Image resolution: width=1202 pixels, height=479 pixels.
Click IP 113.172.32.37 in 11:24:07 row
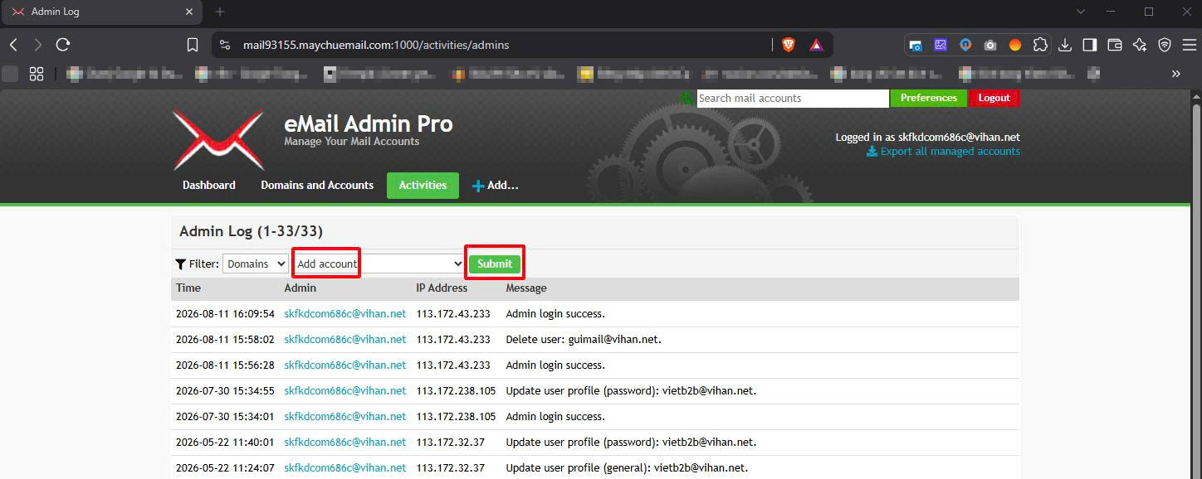(x=451, y=467)
